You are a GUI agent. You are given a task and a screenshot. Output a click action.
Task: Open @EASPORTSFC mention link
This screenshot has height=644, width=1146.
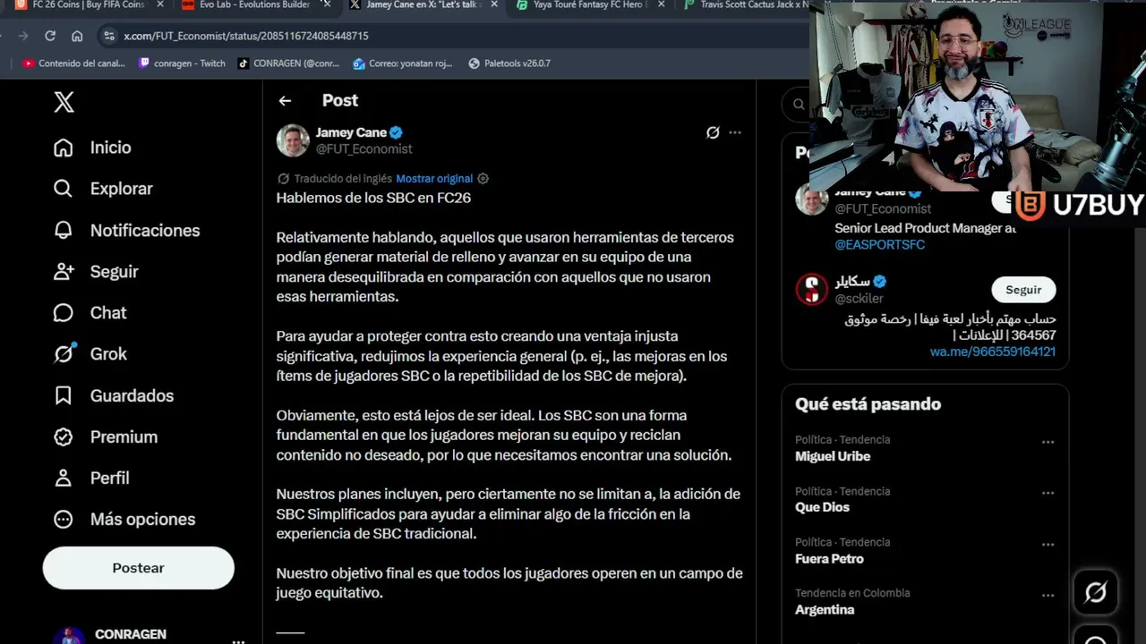879,245
